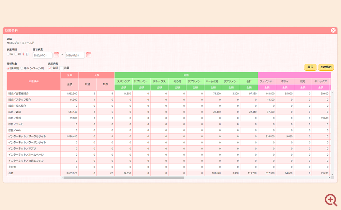The image size is (341, 210).
Task: Select the 紹介／知人紹介 row label
Action: tap(17, 106)
